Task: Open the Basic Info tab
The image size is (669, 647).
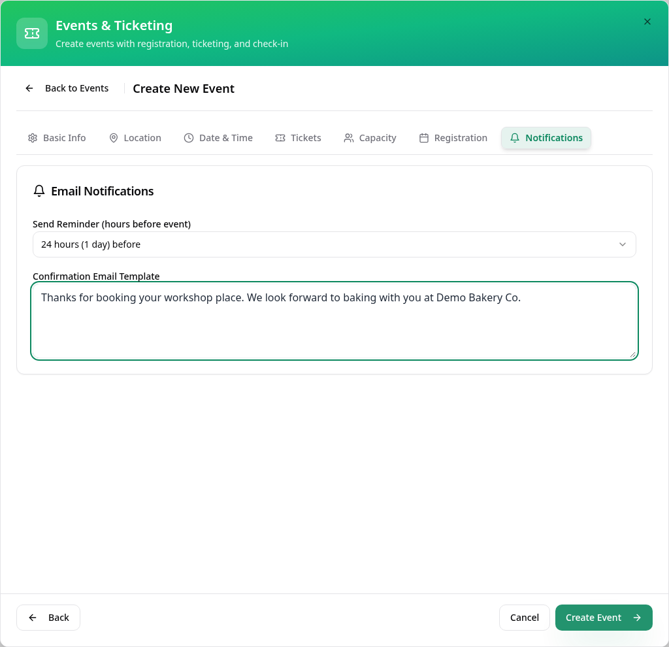Action: 57,138
